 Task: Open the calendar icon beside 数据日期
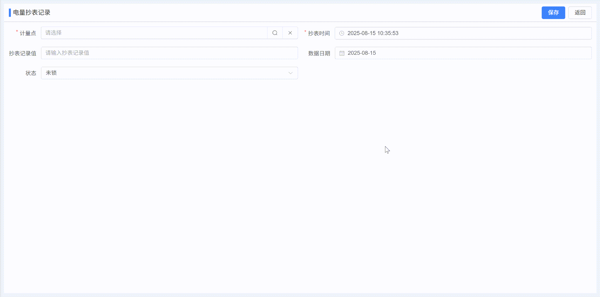coord(342,53)
